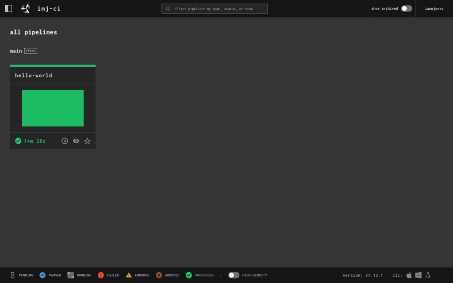This screenshot has width=453, height=283.
Task: Click the pending hourglass legend icon
Action: [x=12, y=275]
